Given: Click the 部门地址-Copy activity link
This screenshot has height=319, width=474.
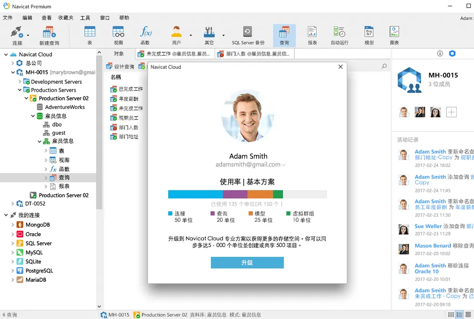Looking at the screenshot, I should pyautogui.click(x=433, y=158).
